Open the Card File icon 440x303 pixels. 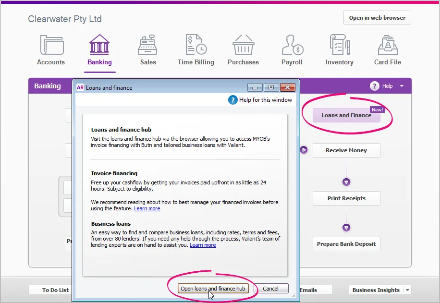(388, 45)
